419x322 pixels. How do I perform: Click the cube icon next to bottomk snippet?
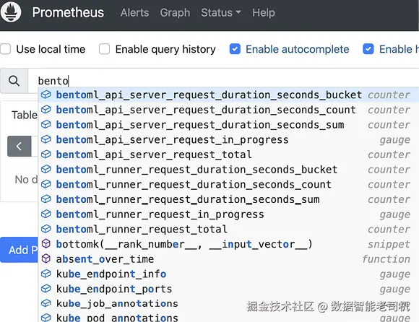[x=46, y=243]
